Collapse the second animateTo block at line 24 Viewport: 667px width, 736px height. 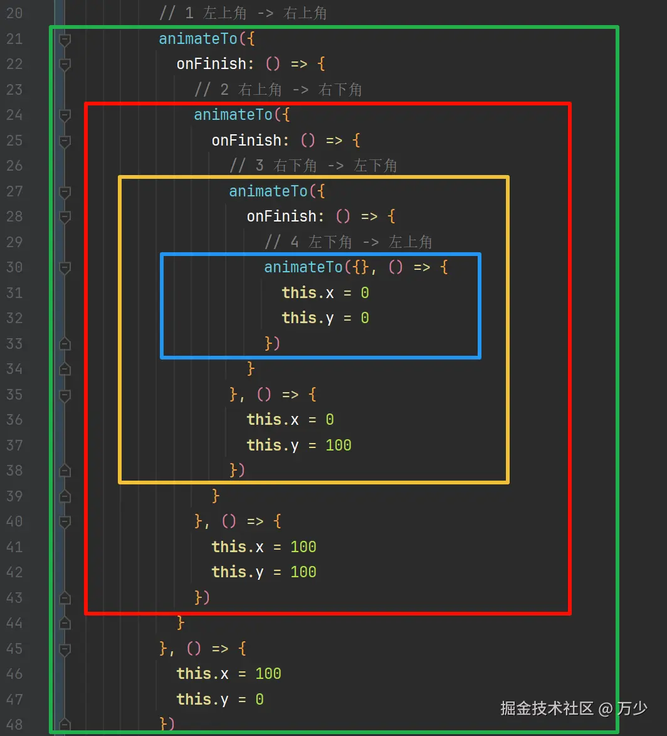coord(65,115)
